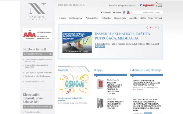This screenshot has height=114, width=183.
Task: Click the Narodne Novine logo
Action: click(x=37, y=12)
